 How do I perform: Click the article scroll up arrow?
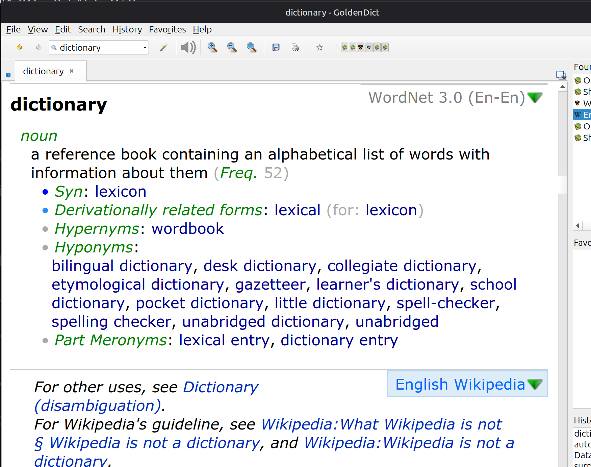point(563,87)
